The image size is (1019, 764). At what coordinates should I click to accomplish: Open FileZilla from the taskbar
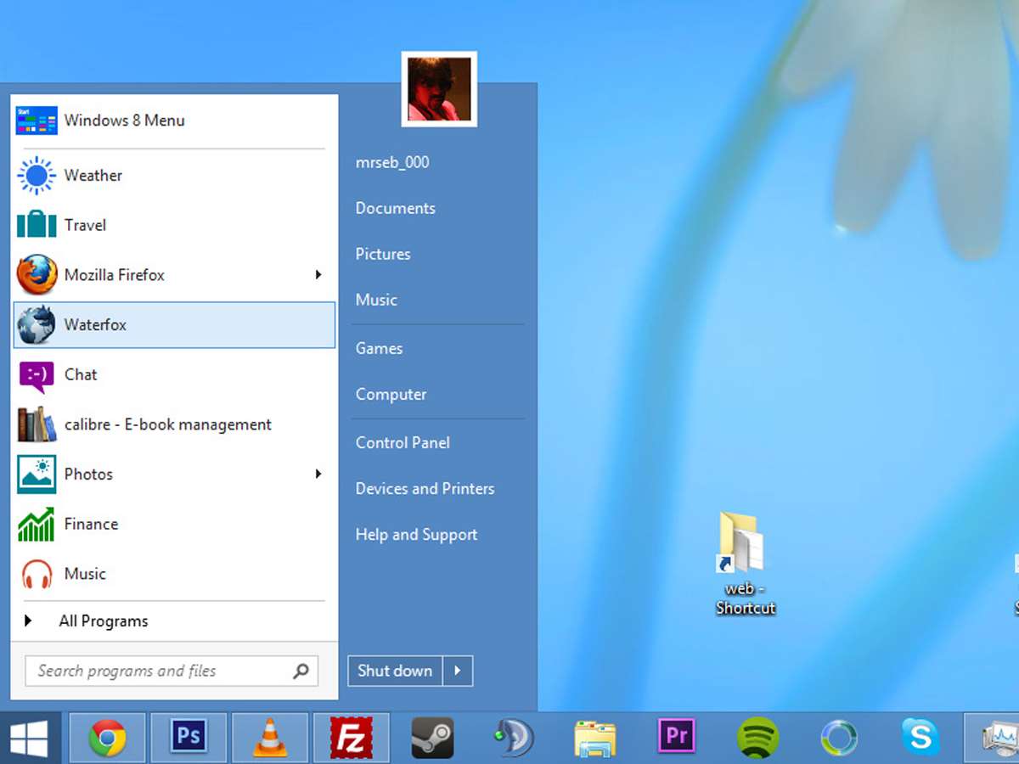(352, 737)
